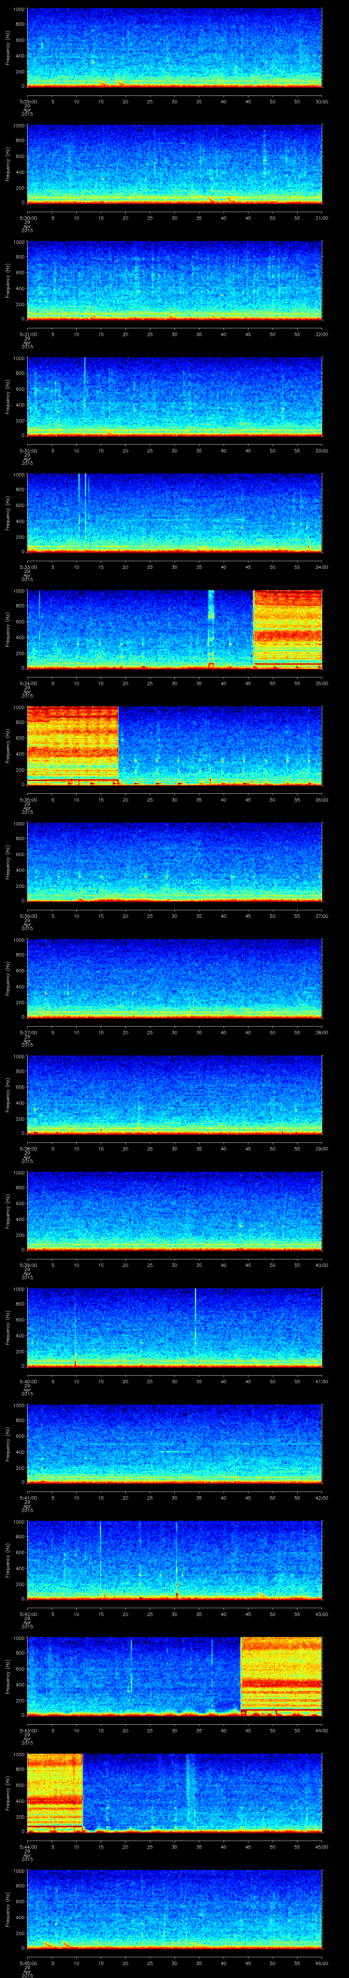This screenshot has width=349, height=1978.
Task: Select the spectrogram panel starting at 5:32:00
Action: coord(174,397)
